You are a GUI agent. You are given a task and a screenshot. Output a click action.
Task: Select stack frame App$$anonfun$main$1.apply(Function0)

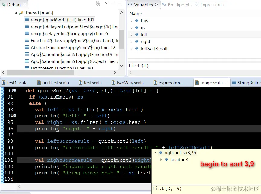tap(74, 55)
